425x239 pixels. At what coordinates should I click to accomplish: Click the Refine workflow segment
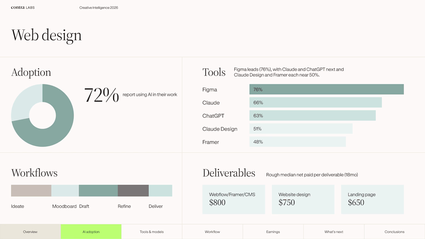[x=133, y=190]
